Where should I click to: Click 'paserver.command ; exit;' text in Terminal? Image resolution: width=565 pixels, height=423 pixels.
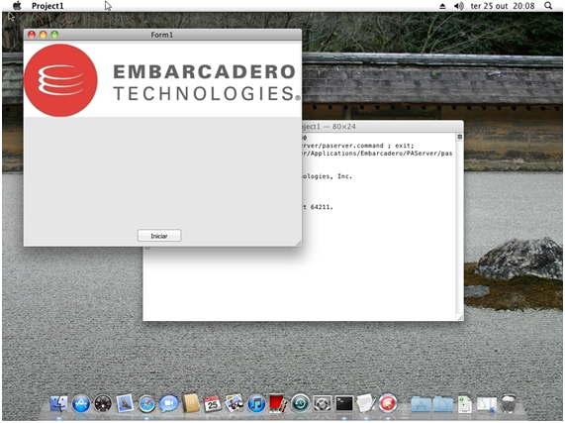(x=367, y=146)
